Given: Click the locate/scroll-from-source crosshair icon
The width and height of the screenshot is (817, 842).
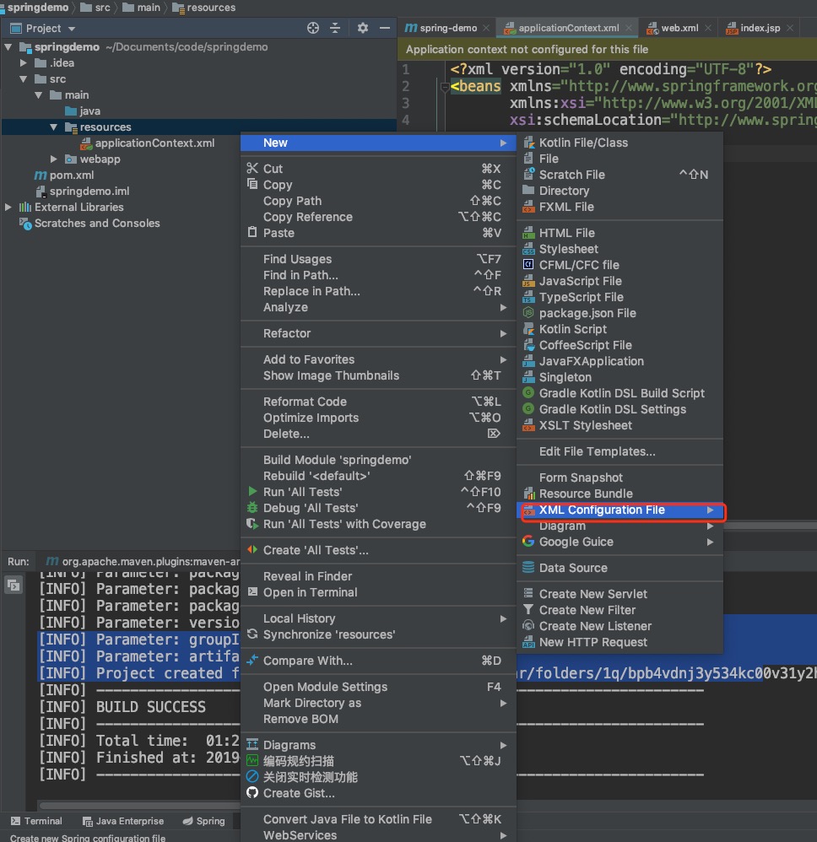Looking at the screenshot, I should click(313, 28).
